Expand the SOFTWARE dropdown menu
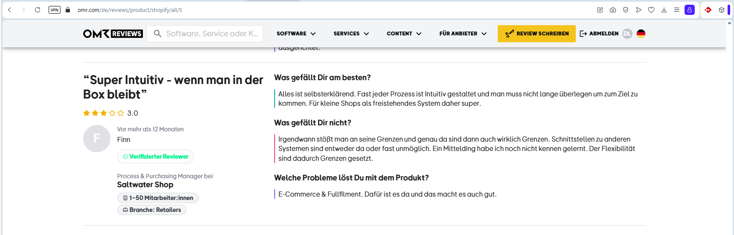 coord(296,34)
